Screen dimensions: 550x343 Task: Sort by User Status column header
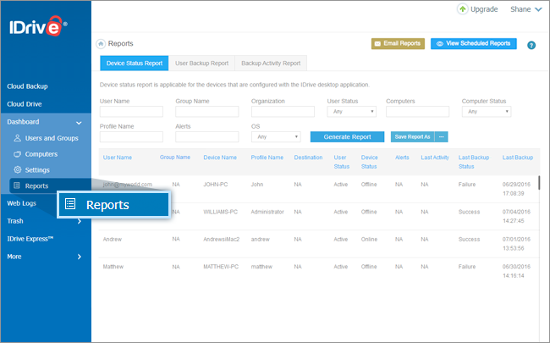pyautogui.click(x=341, y=162)
